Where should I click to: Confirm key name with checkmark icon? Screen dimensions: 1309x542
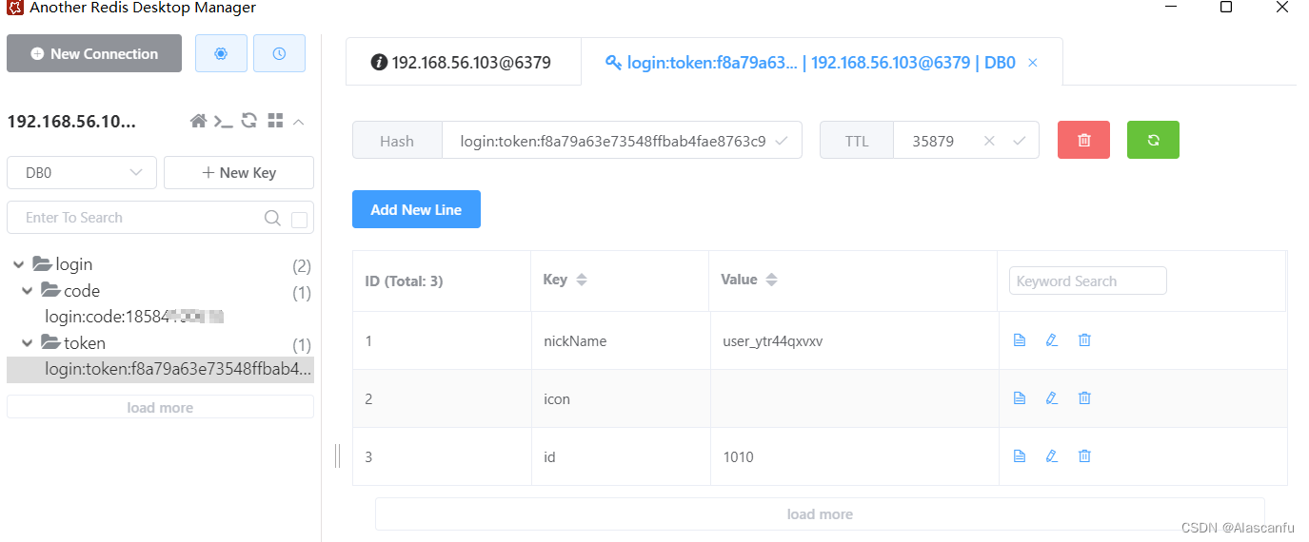(782, 141)
